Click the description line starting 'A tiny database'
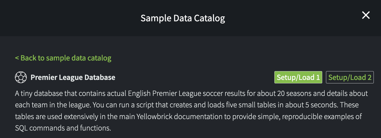 pos(191,94)
